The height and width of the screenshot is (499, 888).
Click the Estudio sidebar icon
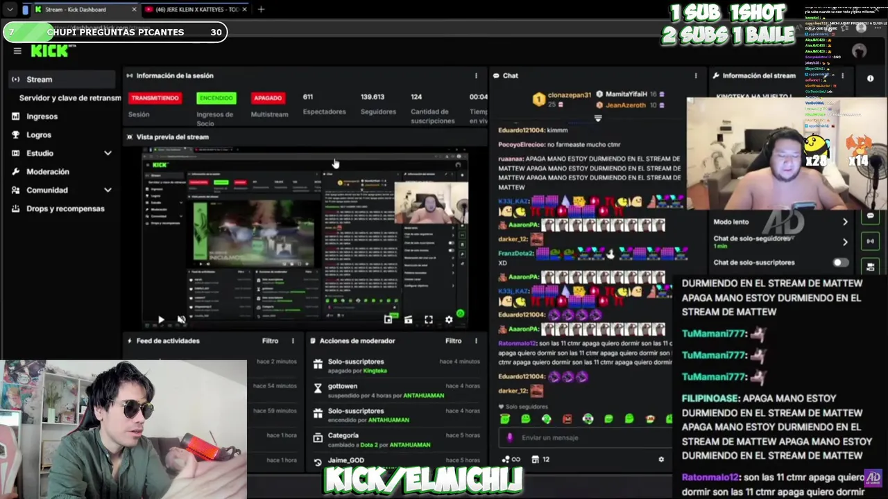[x=15, y=153]
